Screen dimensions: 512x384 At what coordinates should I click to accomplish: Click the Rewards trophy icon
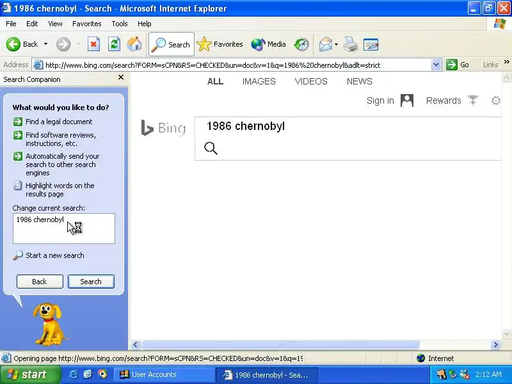point(473,100)
